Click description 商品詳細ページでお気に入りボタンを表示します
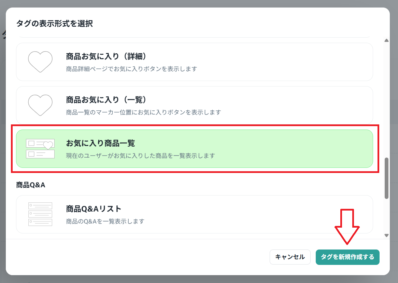Viewport: 398px width, 283px height. 131,69
